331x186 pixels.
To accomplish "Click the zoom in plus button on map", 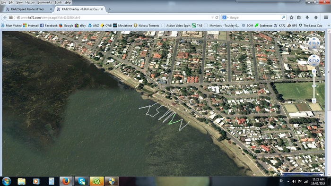I will coord(314,72).
